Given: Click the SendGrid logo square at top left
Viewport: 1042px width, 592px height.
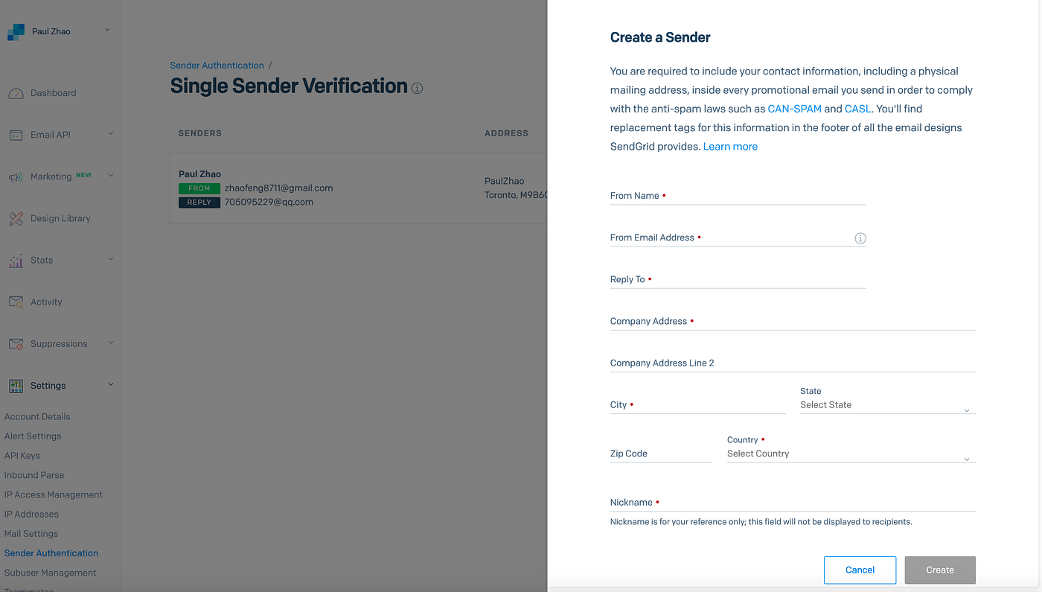Looking at the screenshot, I should click(16, 31).
